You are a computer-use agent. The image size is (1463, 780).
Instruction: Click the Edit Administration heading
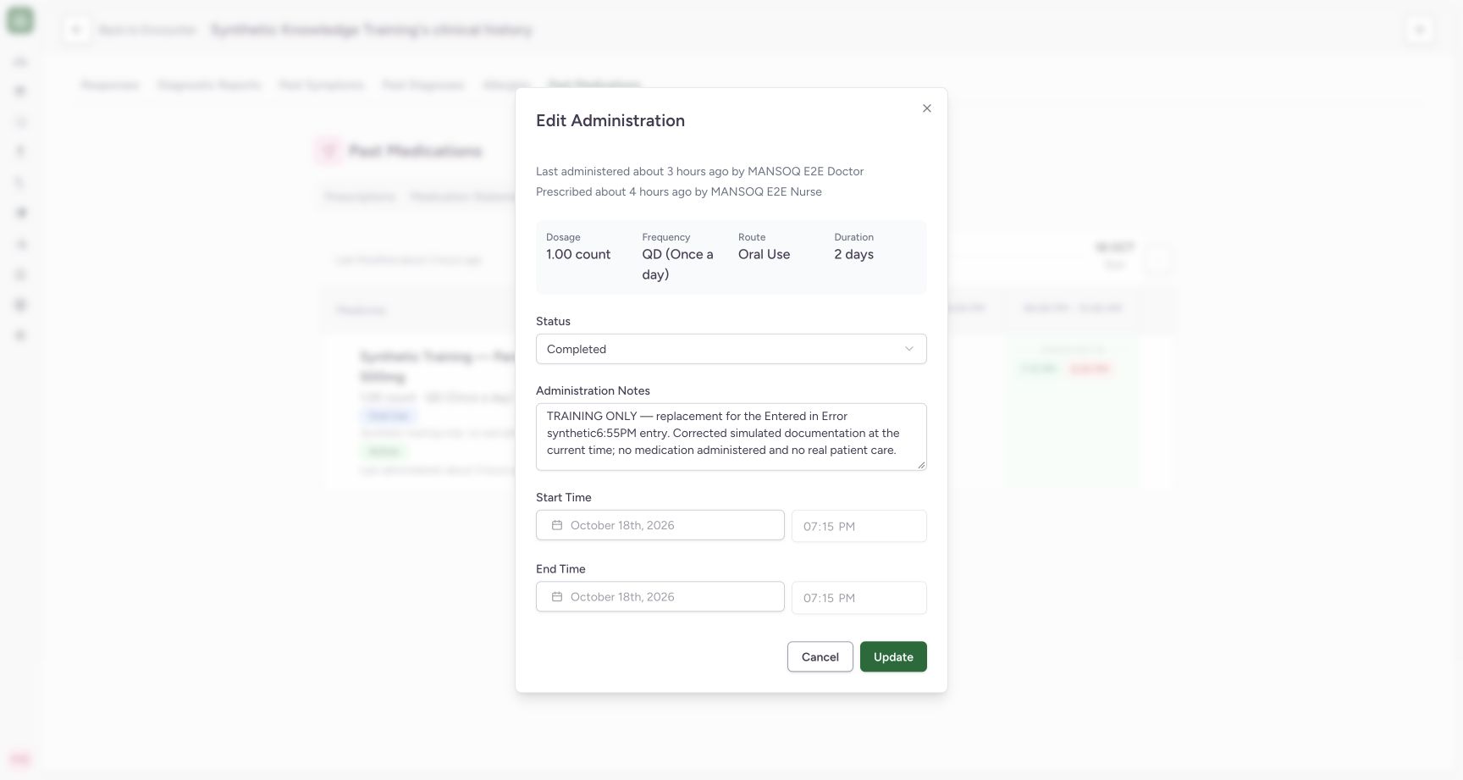tap(610, 120)
